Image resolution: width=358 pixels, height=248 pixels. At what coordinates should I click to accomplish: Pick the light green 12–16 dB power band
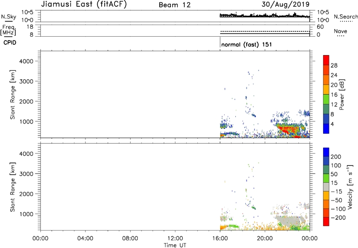[x=326, y=99]
